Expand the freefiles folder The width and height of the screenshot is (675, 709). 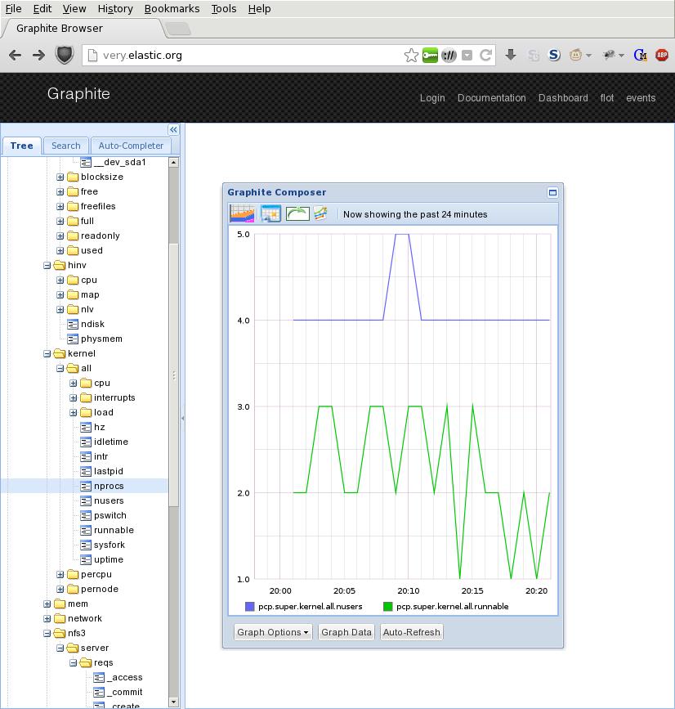pos(60,207)
